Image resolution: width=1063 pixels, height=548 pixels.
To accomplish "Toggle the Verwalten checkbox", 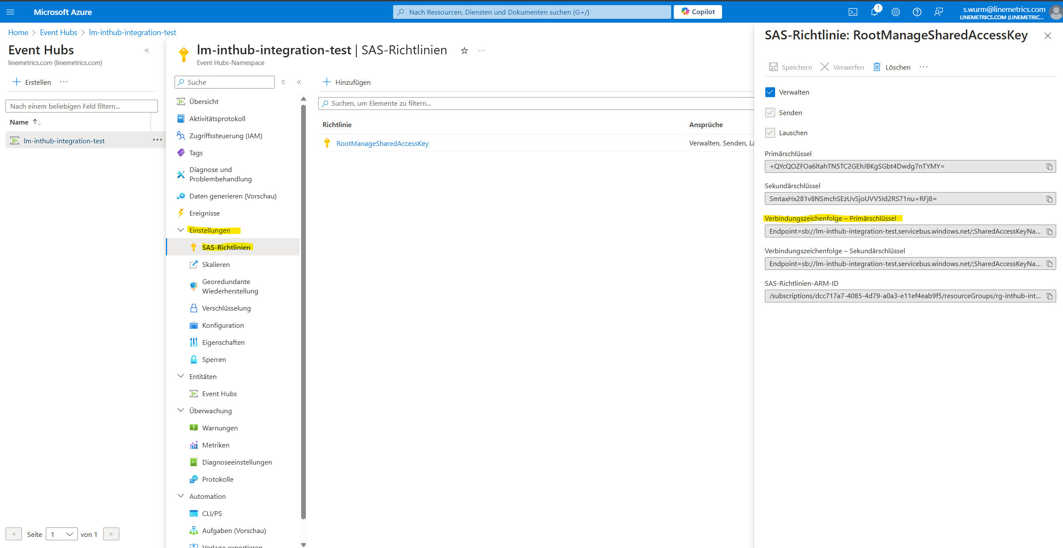I will (x=770, y=92).
